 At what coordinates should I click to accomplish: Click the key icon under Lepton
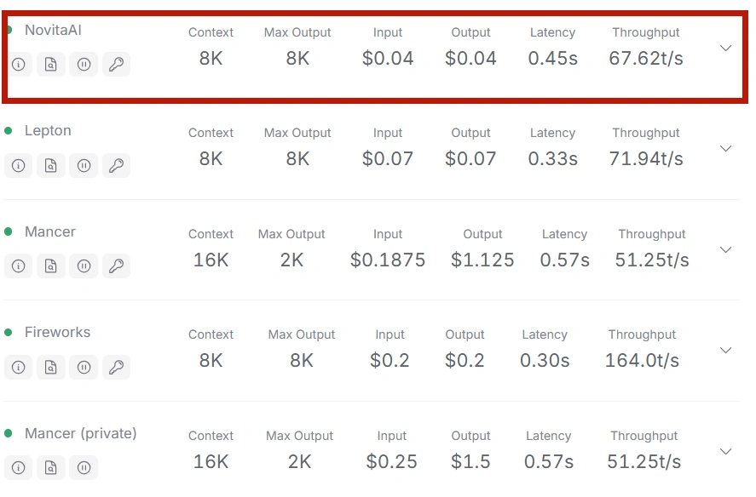click(116, 166)
